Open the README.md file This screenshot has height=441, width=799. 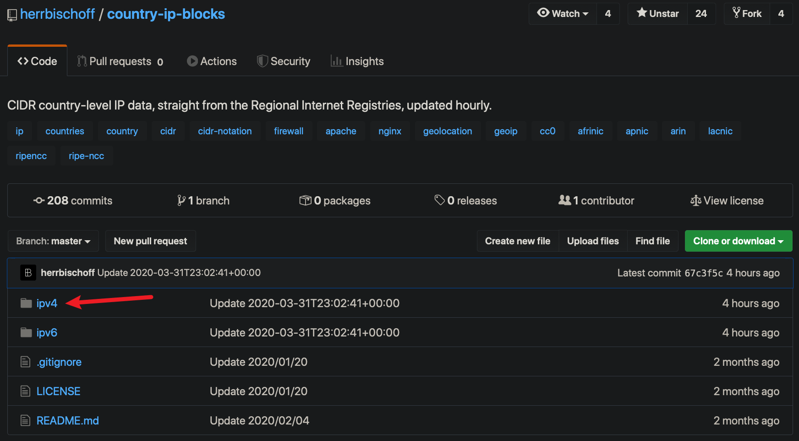68,421
